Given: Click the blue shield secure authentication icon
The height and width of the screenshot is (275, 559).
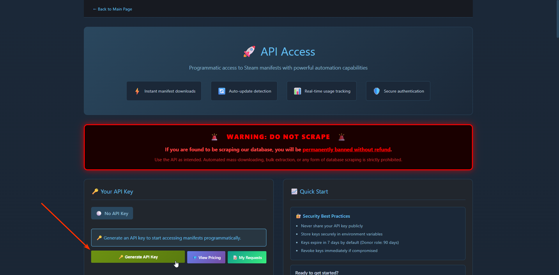Looking at the screenshot, I should [x=376, y=91].
